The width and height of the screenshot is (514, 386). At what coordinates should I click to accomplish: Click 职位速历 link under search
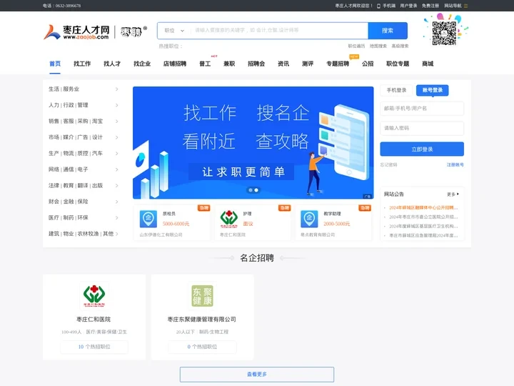click(x=356, y=46)
